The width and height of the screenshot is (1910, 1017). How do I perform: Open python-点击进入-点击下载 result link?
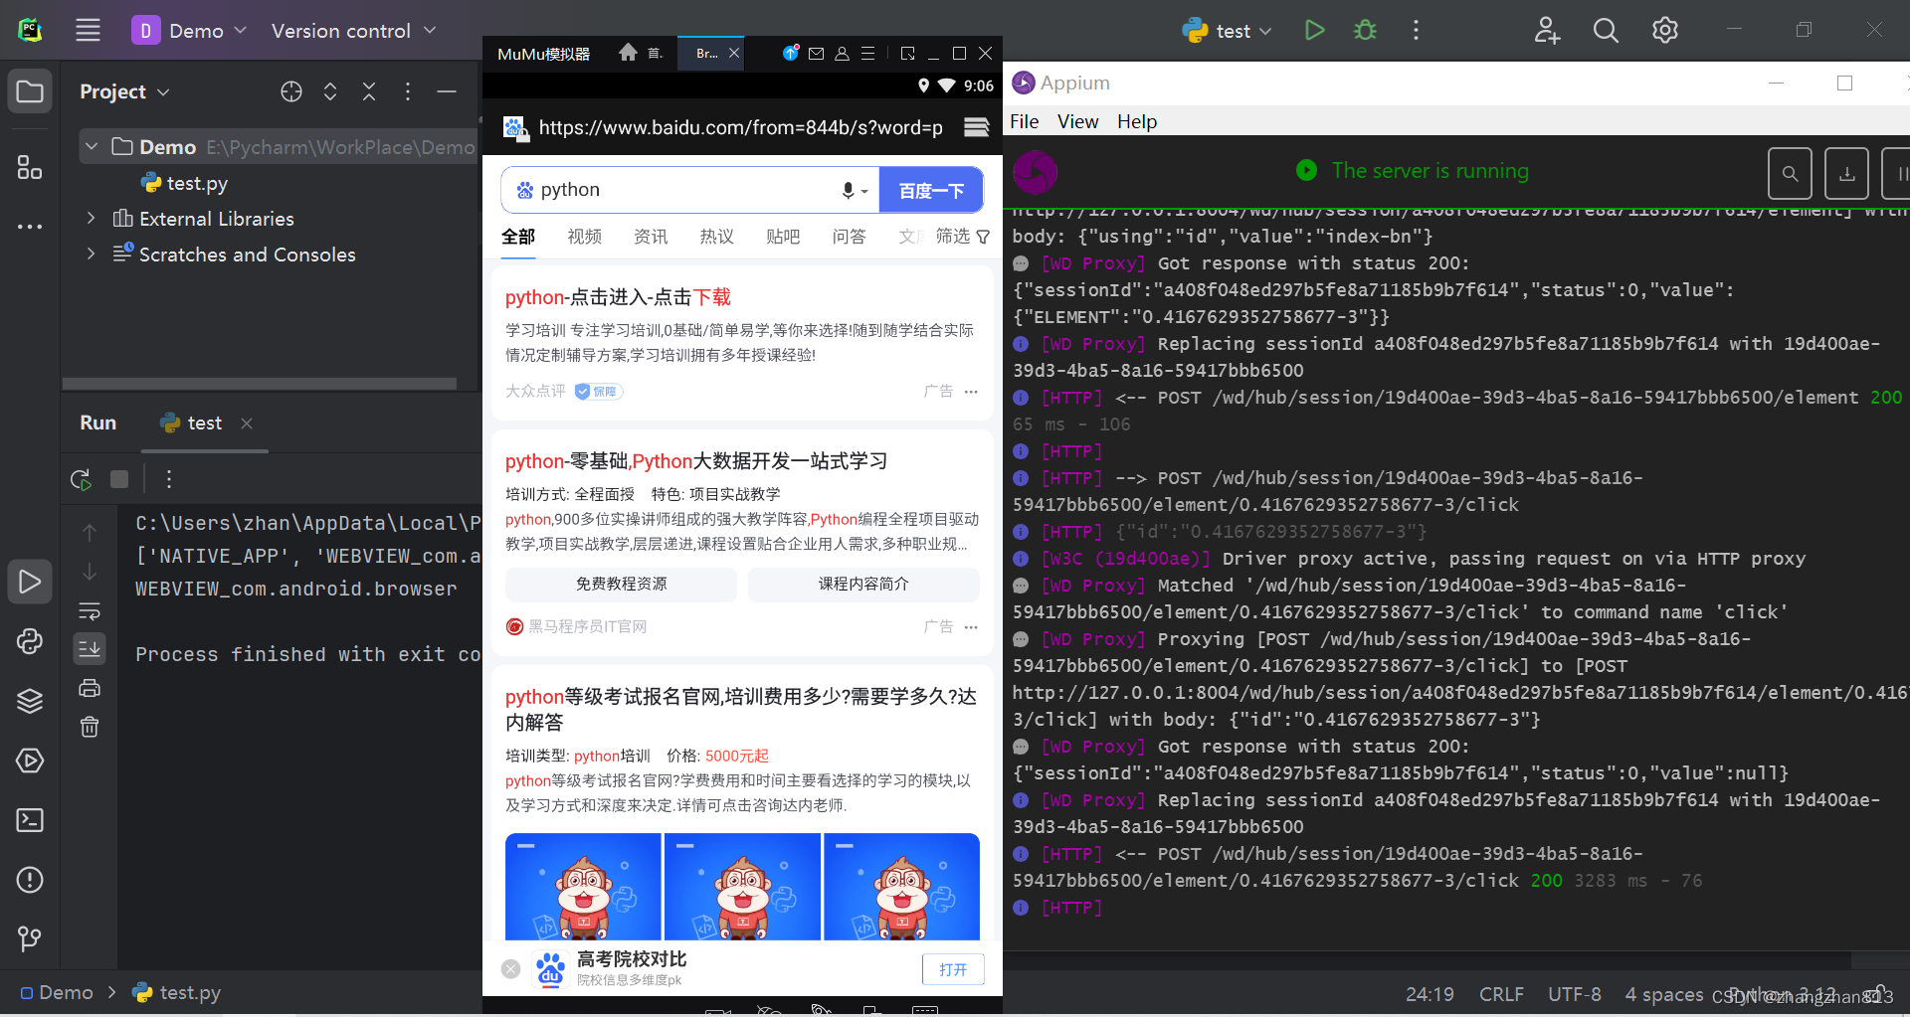tap(618, 297)
